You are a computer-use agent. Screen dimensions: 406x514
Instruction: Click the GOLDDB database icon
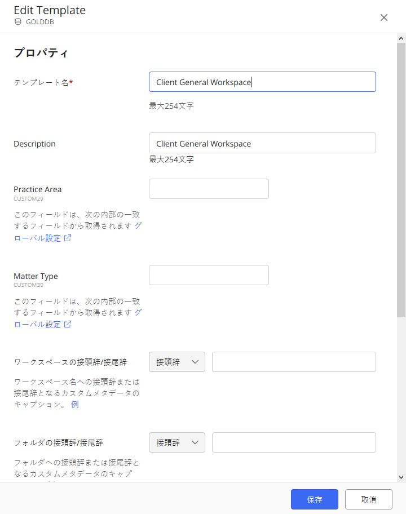(x=18, y=22)
